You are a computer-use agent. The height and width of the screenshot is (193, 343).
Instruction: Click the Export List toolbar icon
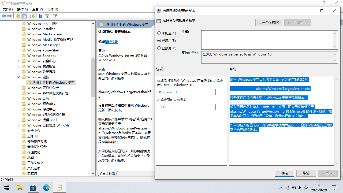pyautogui.click(x=32, y=16)
